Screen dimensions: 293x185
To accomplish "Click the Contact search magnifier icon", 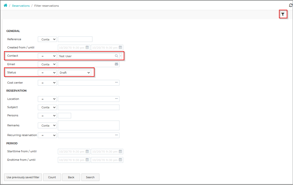I will click(116, 56).
